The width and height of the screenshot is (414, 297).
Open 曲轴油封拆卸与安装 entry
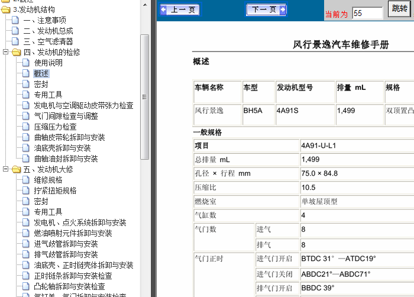66,159
